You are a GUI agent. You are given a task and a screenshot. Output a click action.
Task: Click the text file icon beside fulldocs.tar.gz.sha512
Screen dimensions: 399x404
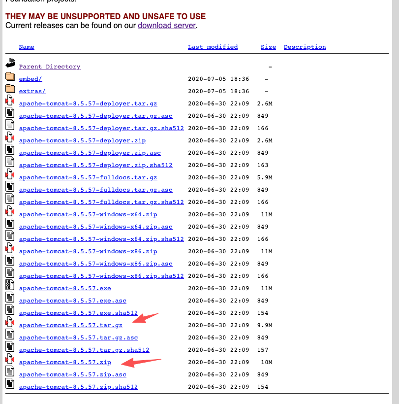click(x=10, y=199)
